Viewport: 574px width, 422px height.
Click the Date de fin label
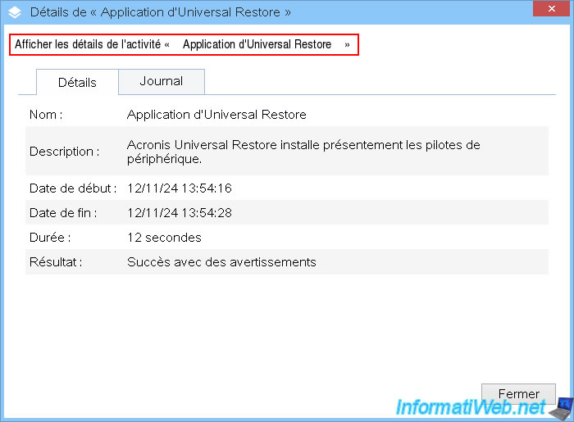click(x=63, y=213)
